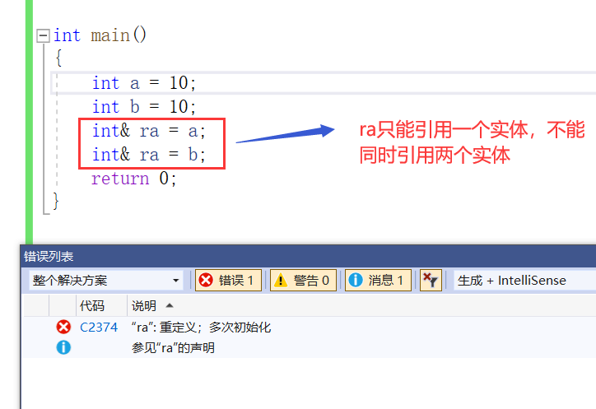The image size is (596, 409).
Task: Click the red error icon beside C2374
Action: 63,327
